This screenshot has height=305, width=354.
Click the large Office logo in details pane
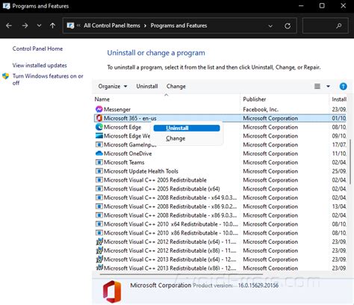pos(112,292)
